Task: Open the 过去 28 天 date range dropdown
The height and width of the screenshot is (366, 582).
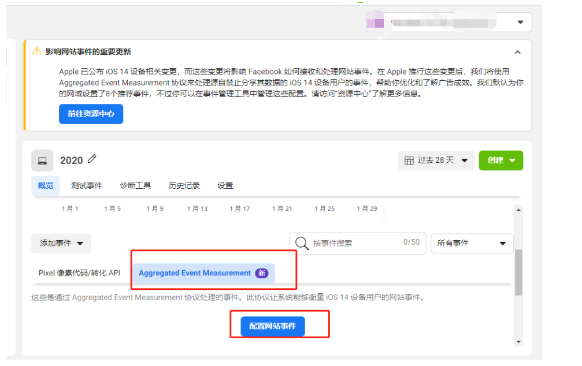Action: (436, 160)
